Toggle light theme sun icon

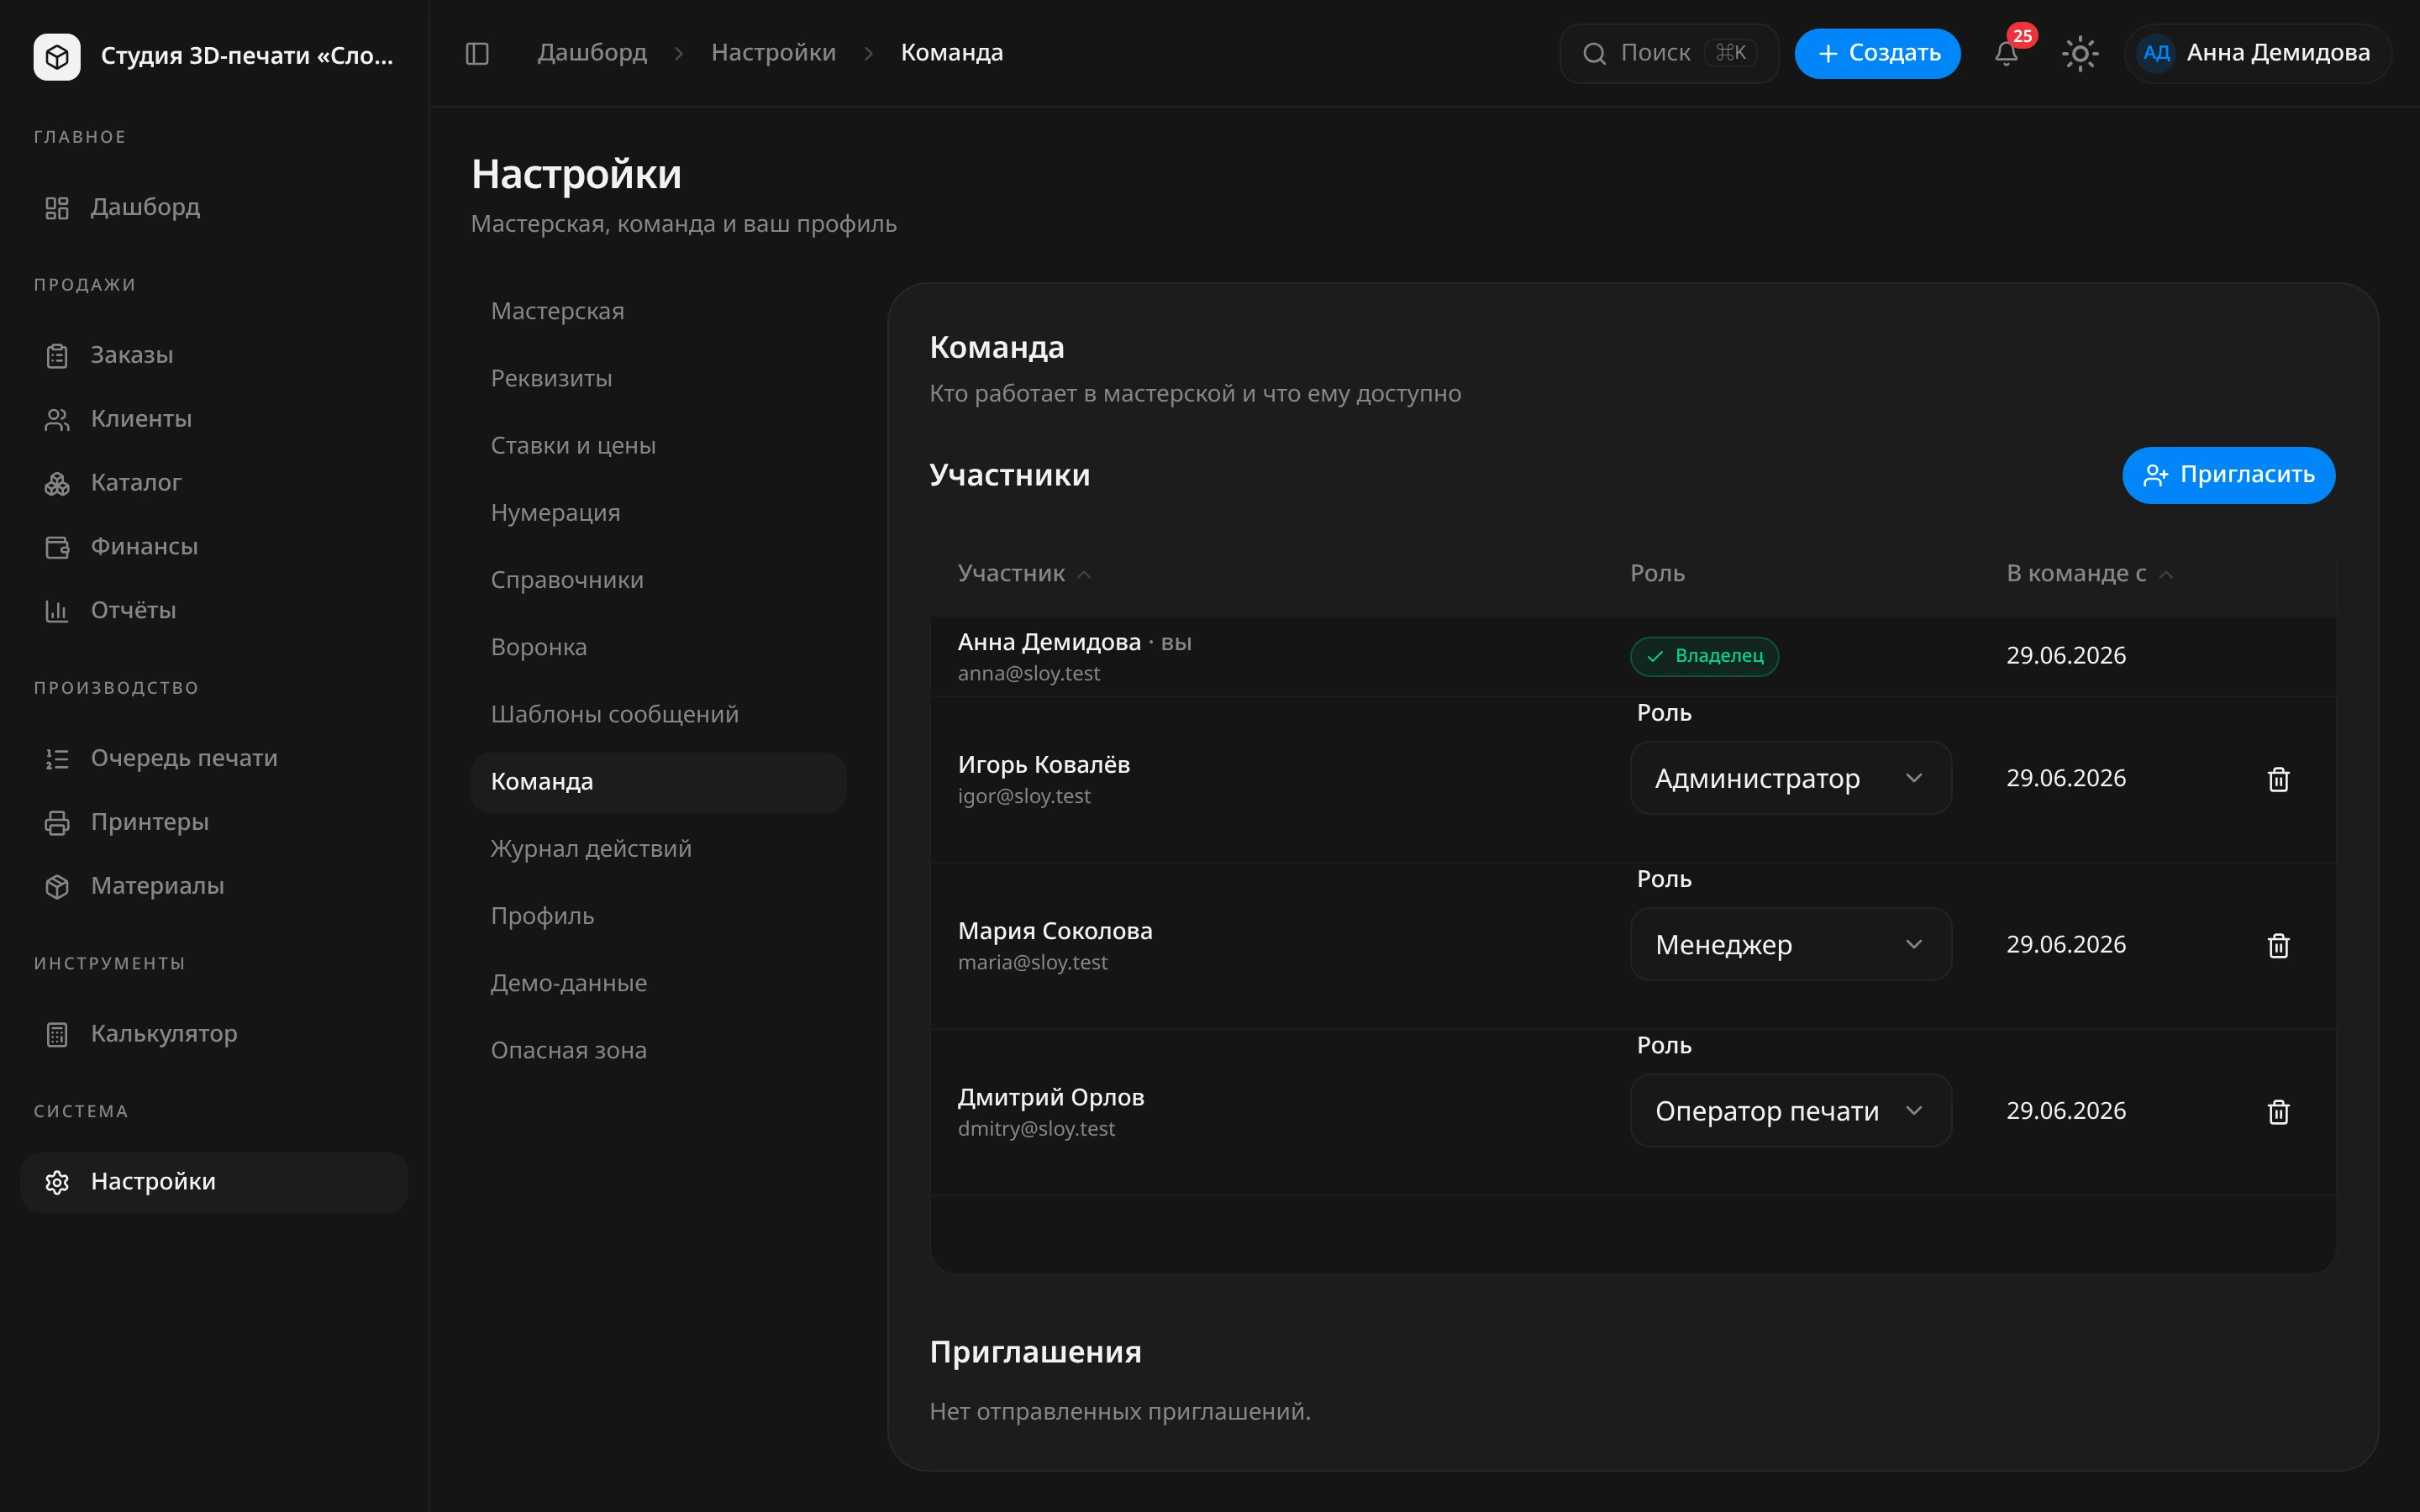click(2080, 53)
